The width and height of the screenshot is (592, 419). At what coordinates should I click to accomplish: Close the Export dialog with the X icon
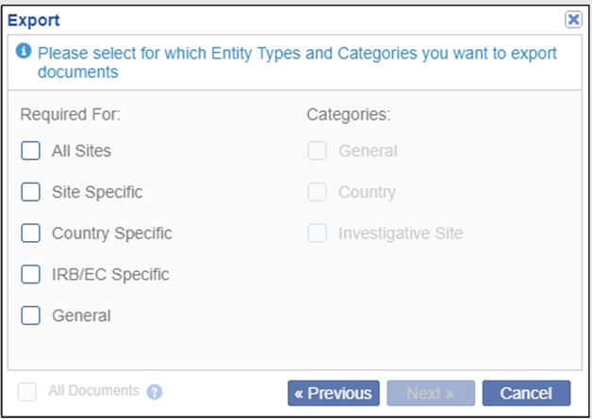pyautogui.click(x=572, y=19)
